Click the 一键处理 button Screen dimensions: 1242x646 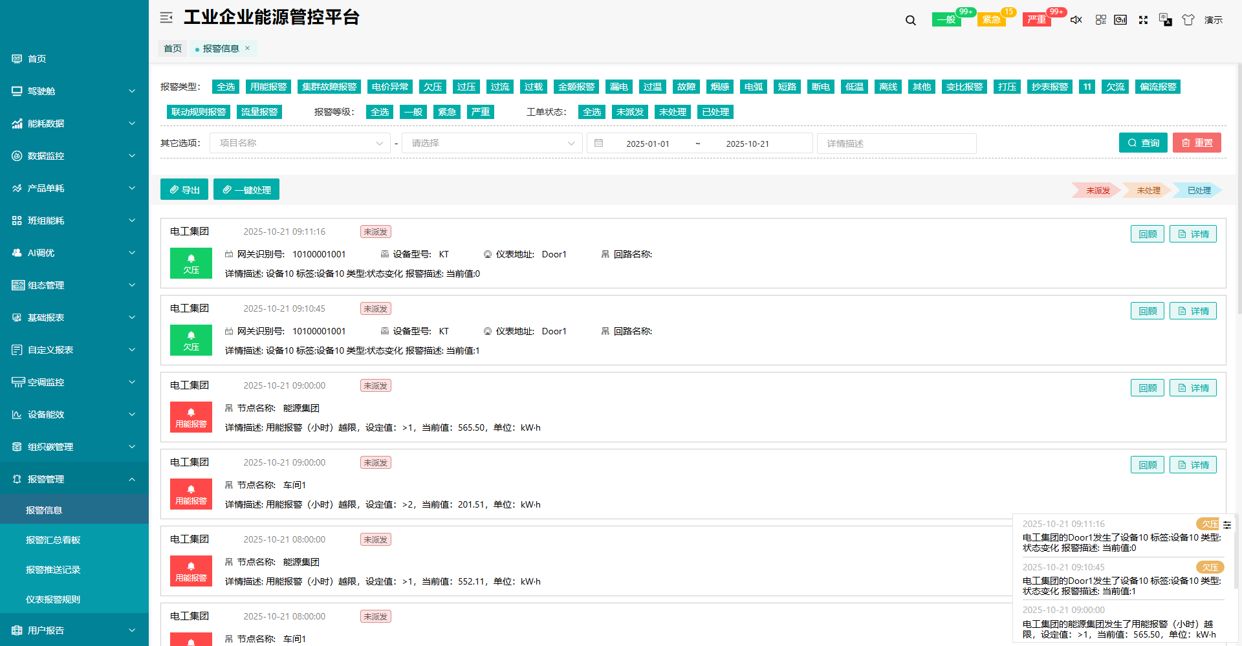(246, 189)
